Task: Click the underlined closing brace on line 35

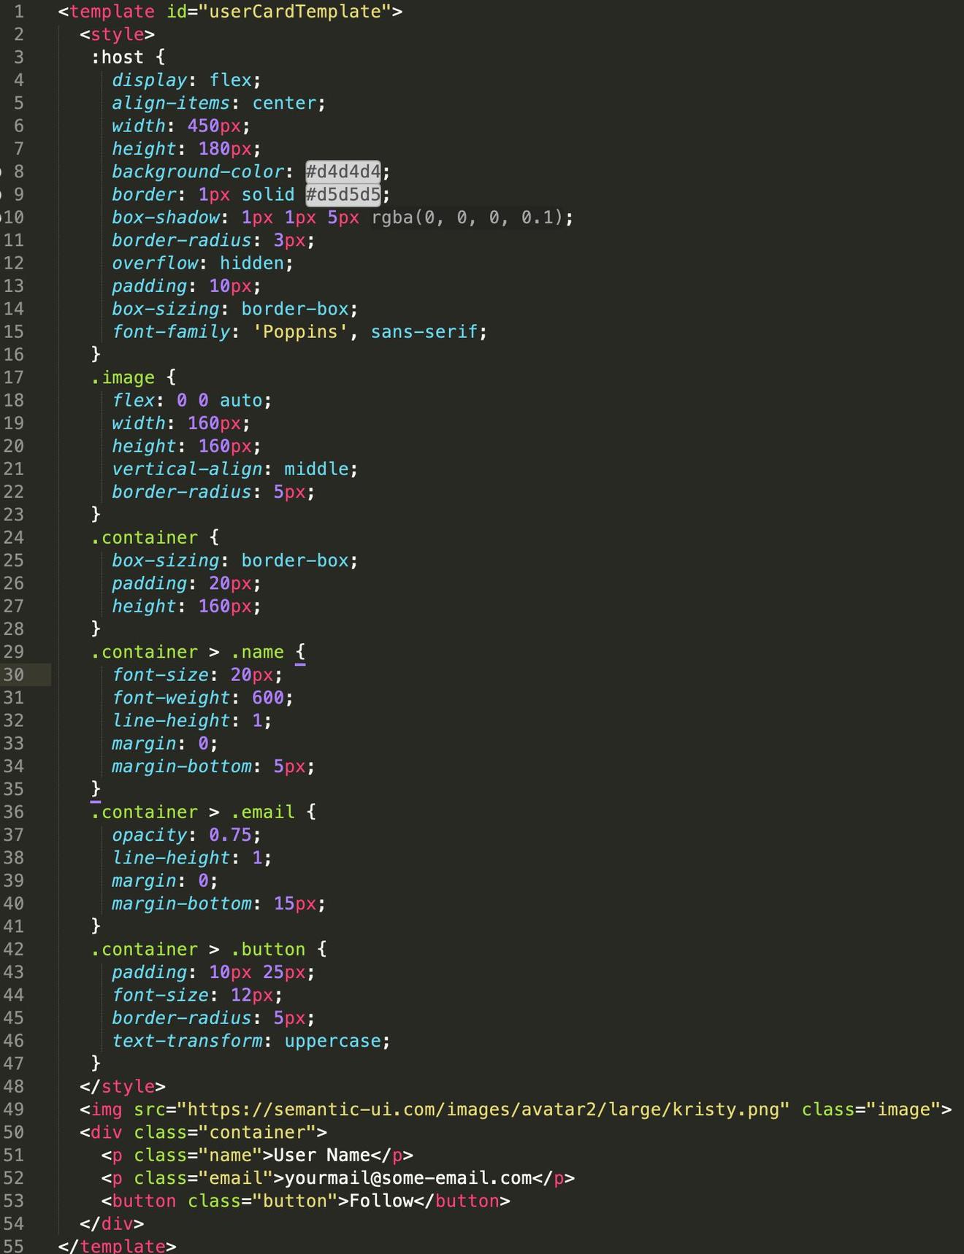Action: (96, 789)
